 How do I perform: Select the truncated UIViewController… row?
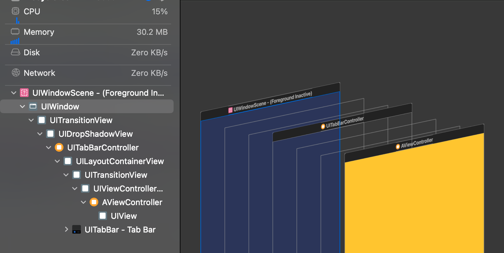click(x=128, y=188)
